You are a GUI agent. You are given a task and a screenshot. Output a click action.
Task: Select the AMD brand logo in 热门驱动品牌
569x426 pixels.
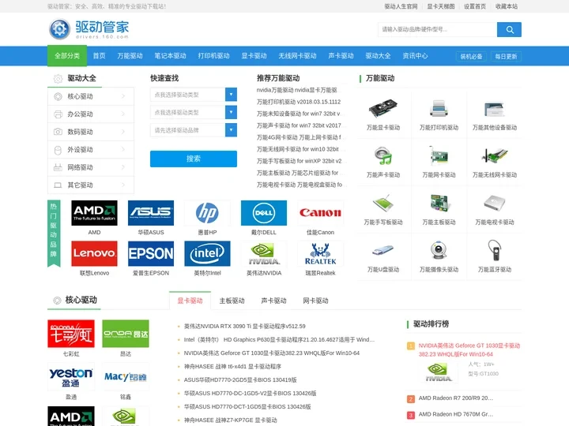click(x=94, y=213)
